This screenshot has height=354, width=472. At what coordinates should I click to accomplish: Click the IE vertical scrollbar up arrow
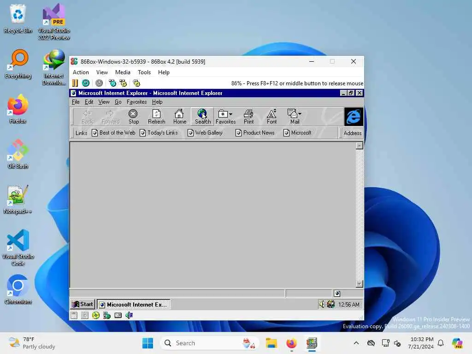(359, 146)
